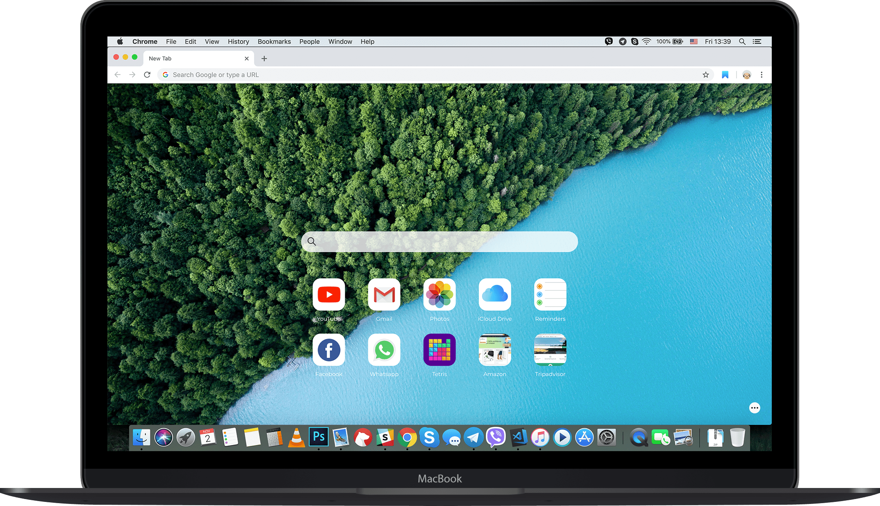The width and height of the screenshot is (880, 506).
Task: Open Launchpad rocket in the dock
Action: 186,438
